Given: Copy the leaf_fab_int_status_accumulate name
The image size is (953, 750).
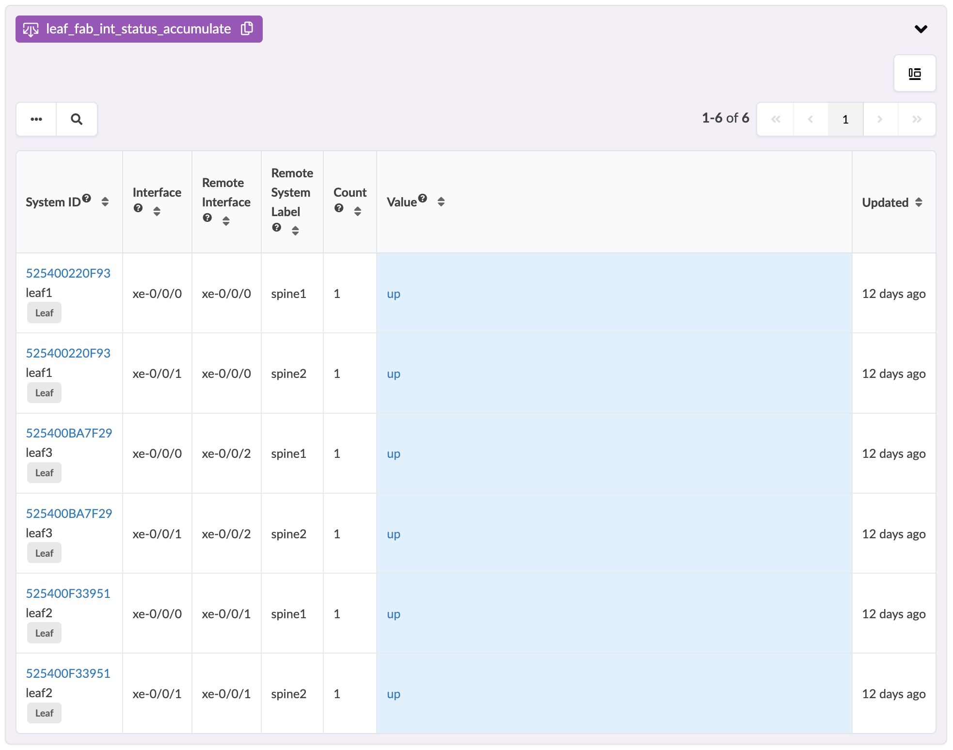Looking at the screenshot, I should (247, 29).
